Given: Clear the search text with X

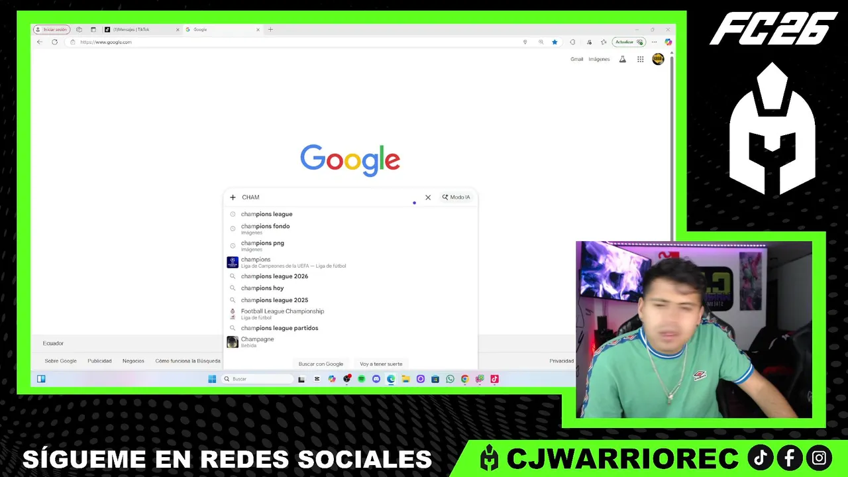Looking at the screenshot, I should (x=428, y=197).
